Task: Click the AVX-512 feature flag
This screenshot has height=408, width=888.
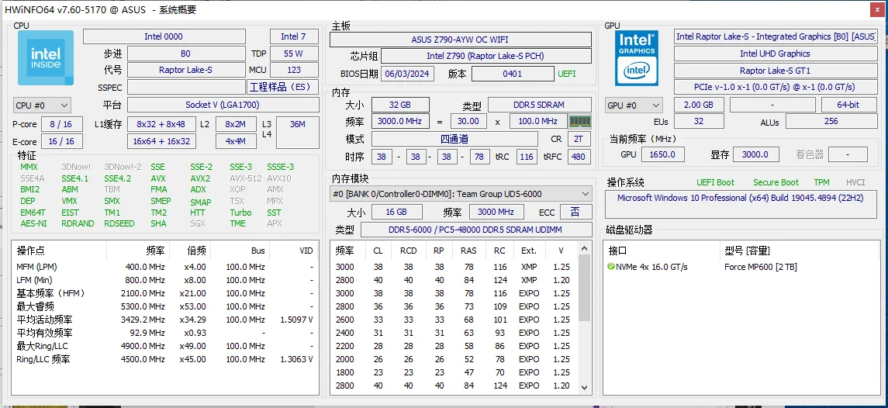Action: (x=245, y=178)
